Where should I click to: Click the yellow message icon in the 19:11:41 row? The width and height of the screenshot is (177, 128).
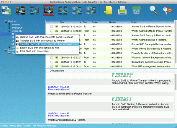(57, 62)
